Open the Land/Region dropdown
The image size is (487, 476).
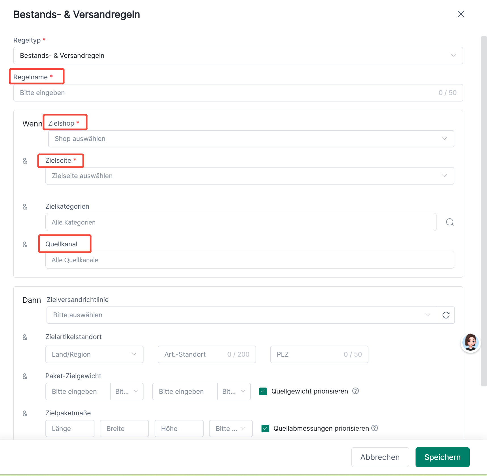click(94, 354)
